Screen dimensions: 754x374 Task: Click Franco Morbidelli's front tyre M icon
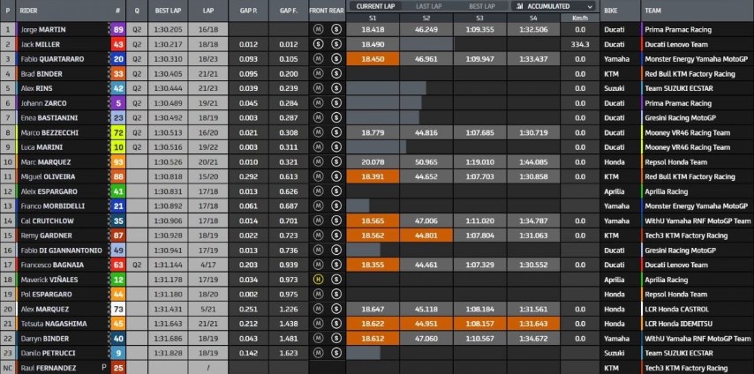click(x=318, y=206)
